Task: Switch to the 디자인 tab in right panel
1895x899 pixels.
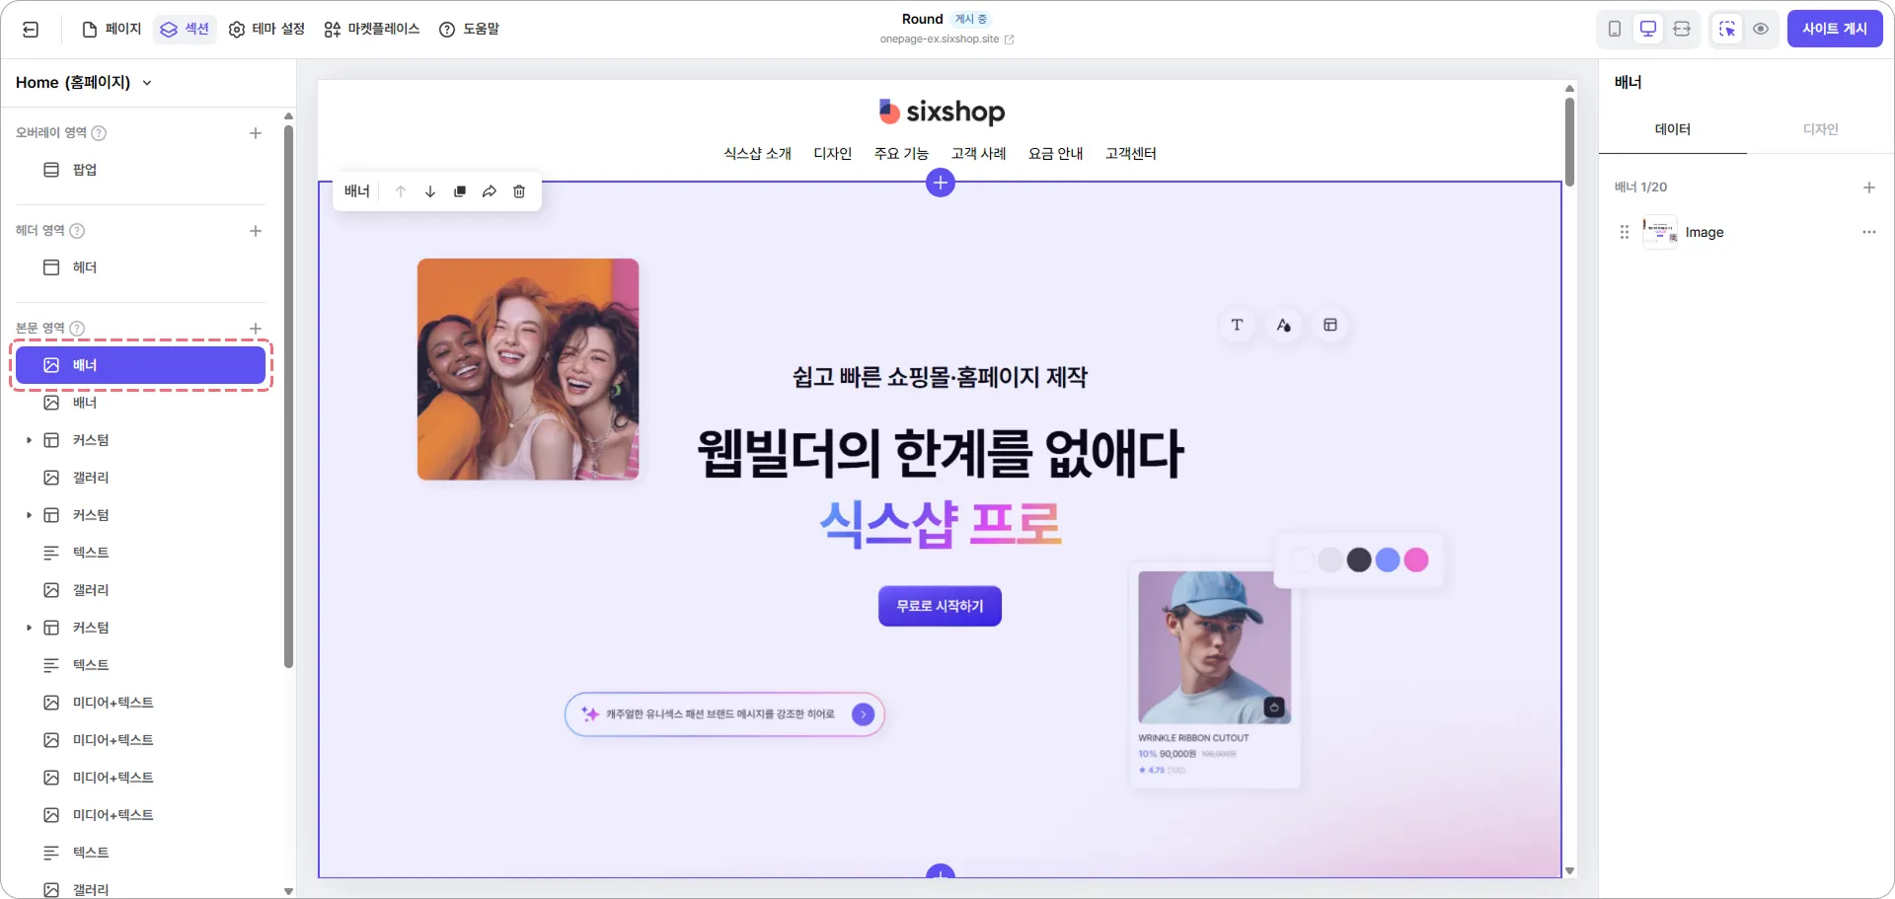Action: click(x=1821, y=130)
